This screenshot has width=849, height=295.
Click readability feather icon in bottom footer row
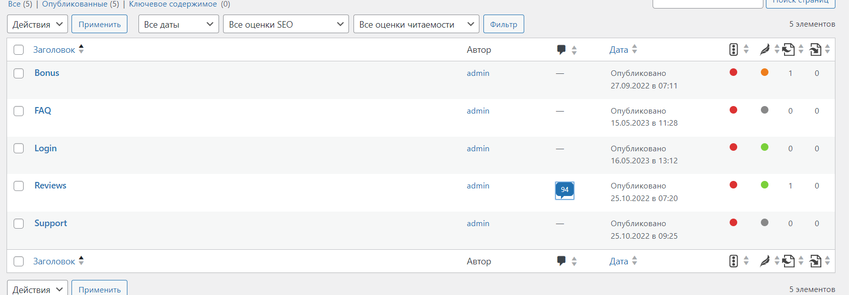(x=765, y=261)
